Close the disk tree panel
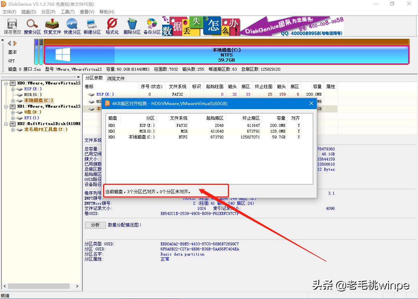Image resolution: width=418 pixels, height=299 pixels. click(x=78, y=77)
